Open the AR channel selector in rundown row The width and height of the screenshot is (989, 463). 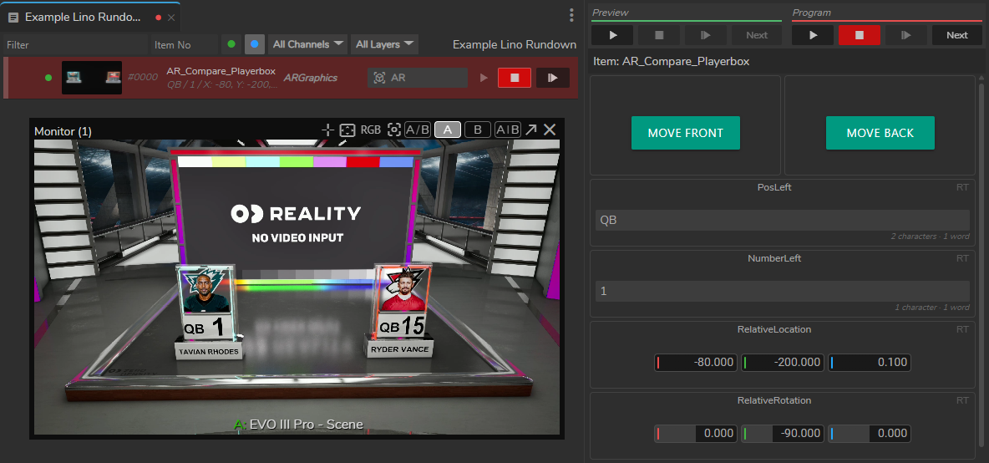coord(418,78)
